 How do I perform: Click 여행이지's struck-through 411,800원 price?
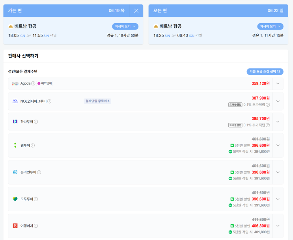261,220
